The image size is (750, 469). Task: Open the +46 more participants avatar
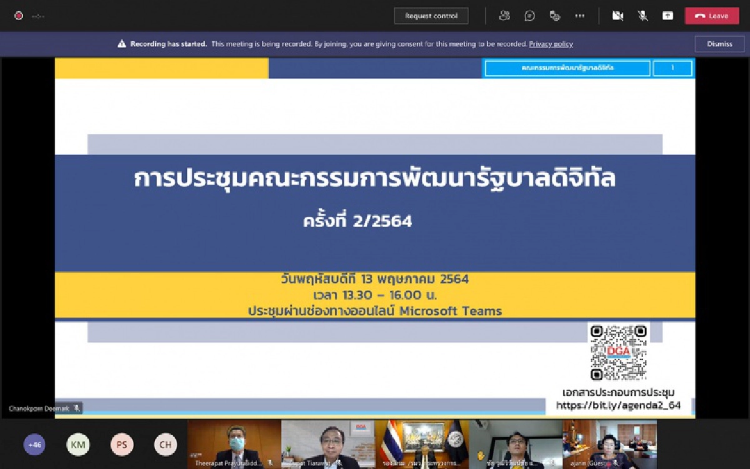34,445
